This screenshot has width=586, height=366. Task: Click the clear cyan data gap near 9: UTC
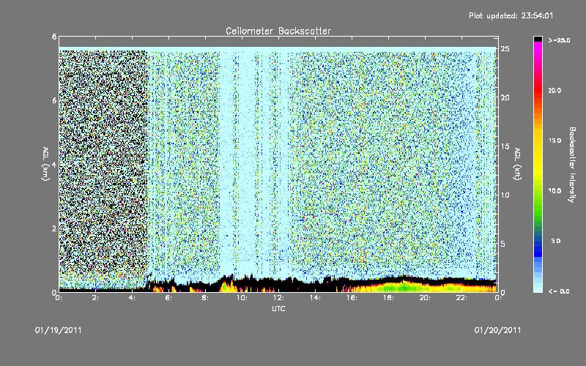226,164
